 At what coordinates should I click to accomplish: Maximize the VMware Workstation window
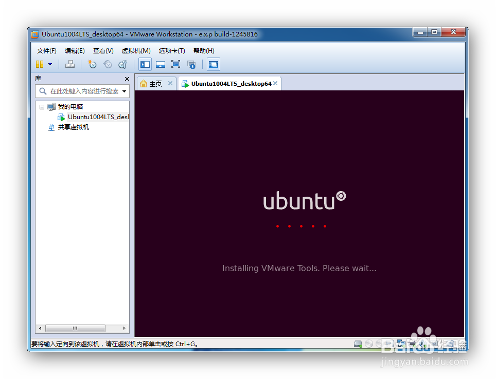434,32
